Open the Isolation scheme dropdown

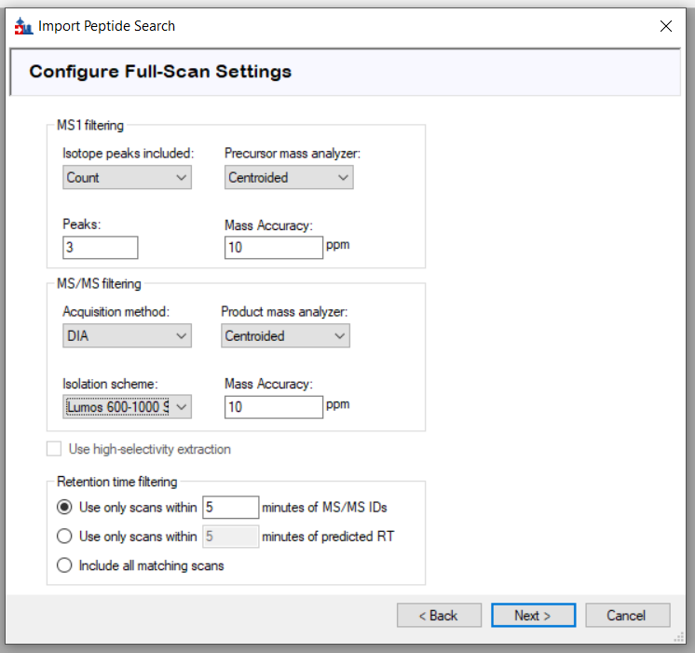click(127, 406)
